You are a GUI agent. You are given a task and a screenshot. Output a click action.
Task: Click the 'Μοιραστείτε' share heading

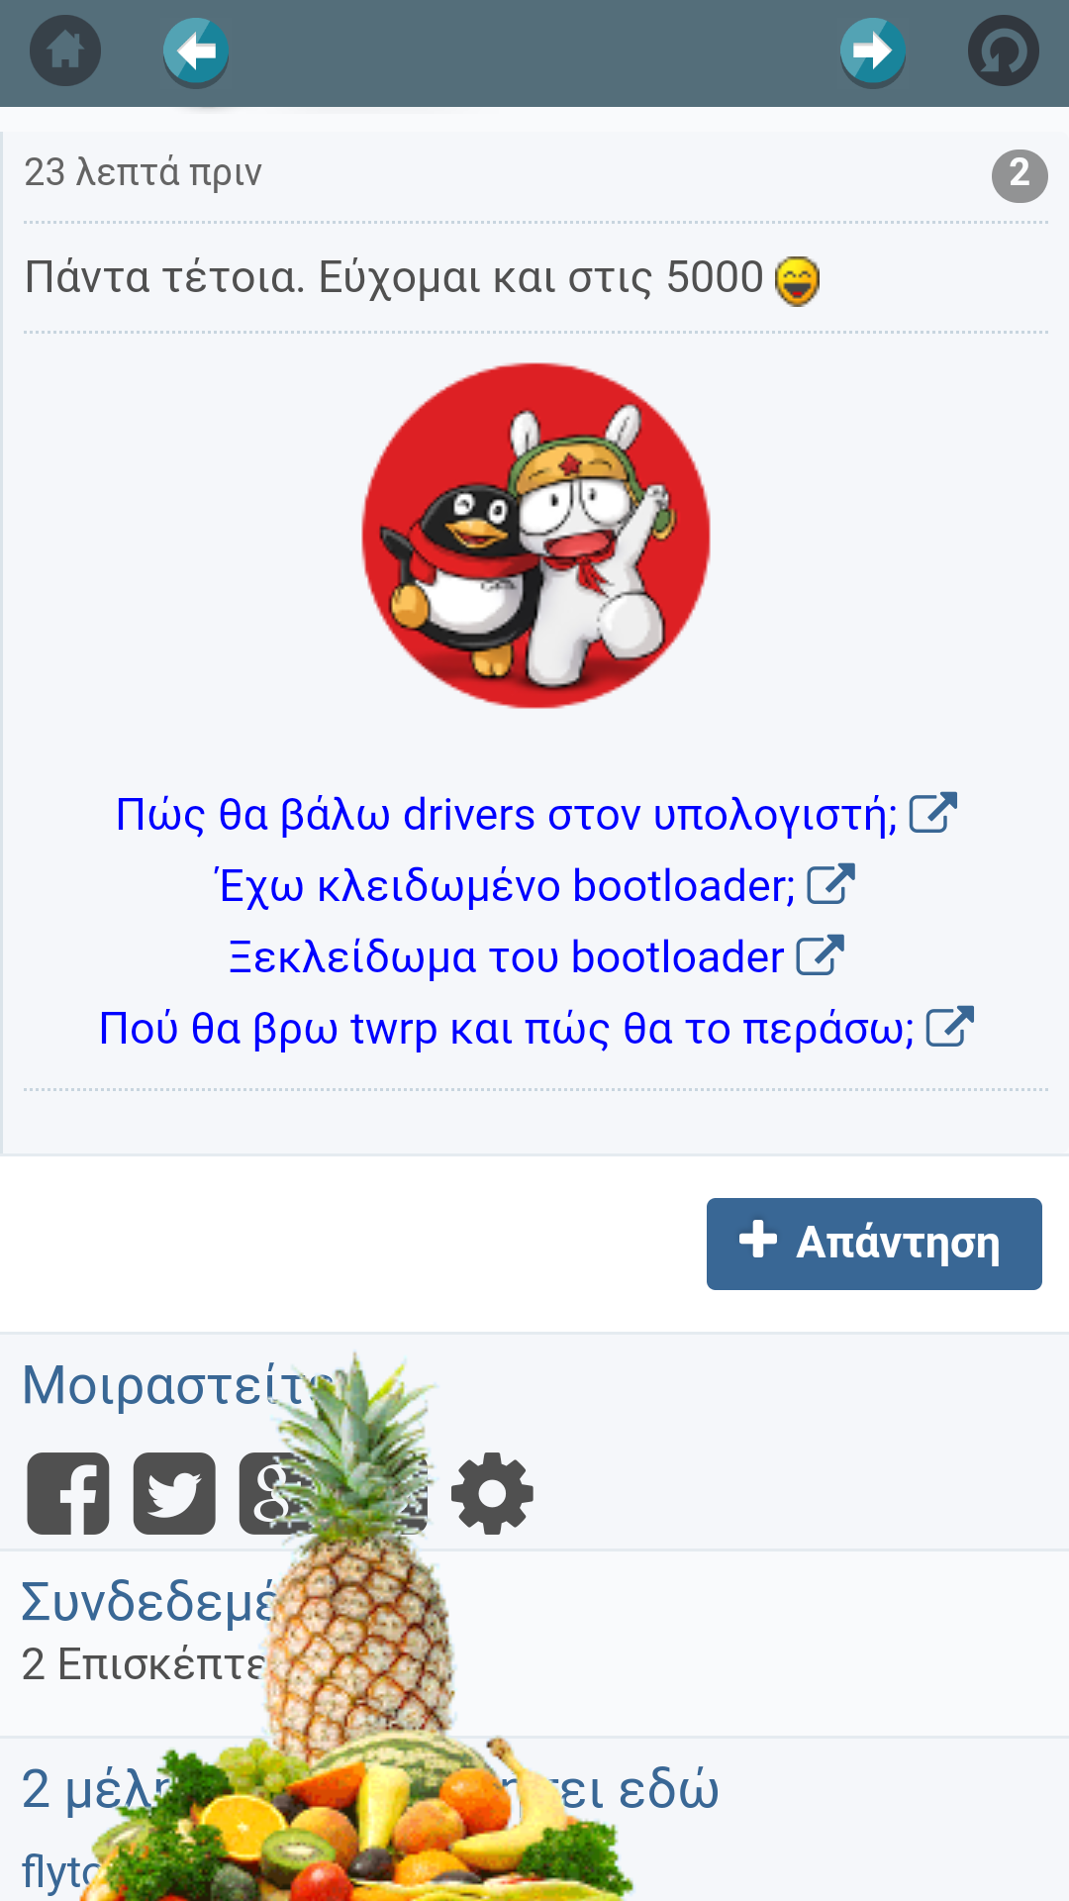178,1385
